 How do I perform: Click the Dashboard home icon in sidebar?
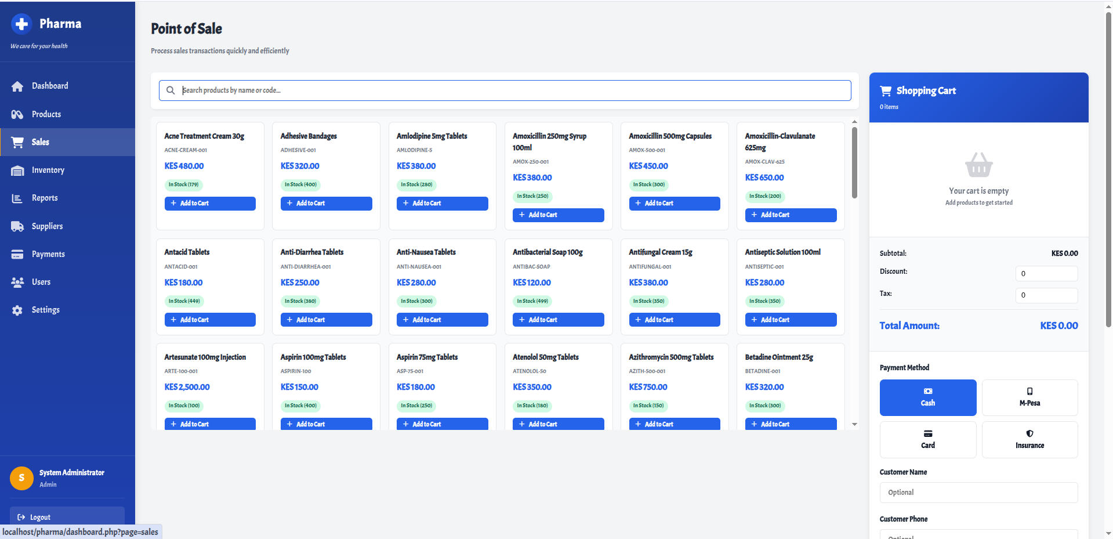(17, 86)
